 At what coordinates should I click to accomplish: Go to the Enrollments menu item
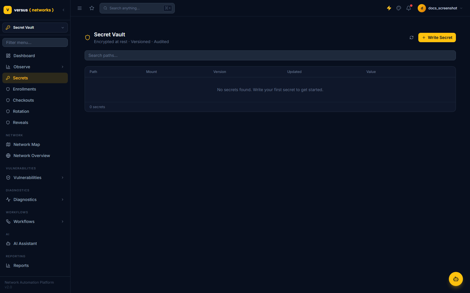pos(35,89)
